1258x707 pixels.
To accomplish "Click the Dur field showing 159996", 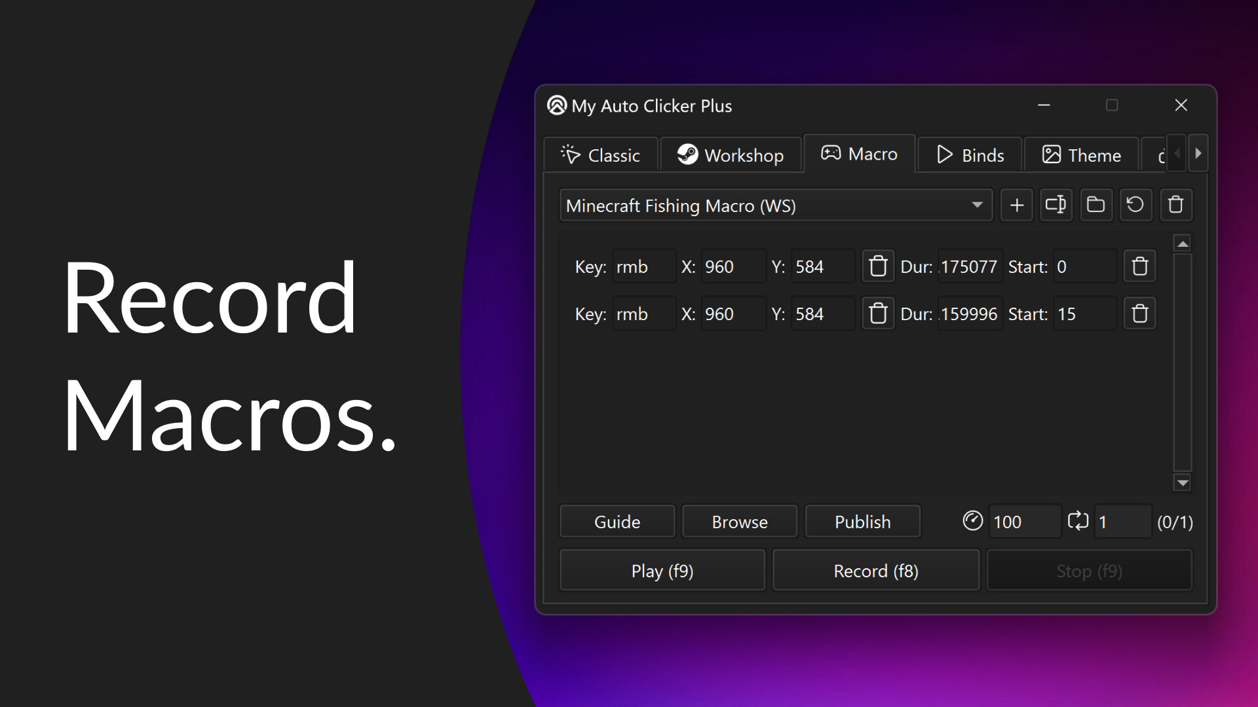I will (970, 314).
